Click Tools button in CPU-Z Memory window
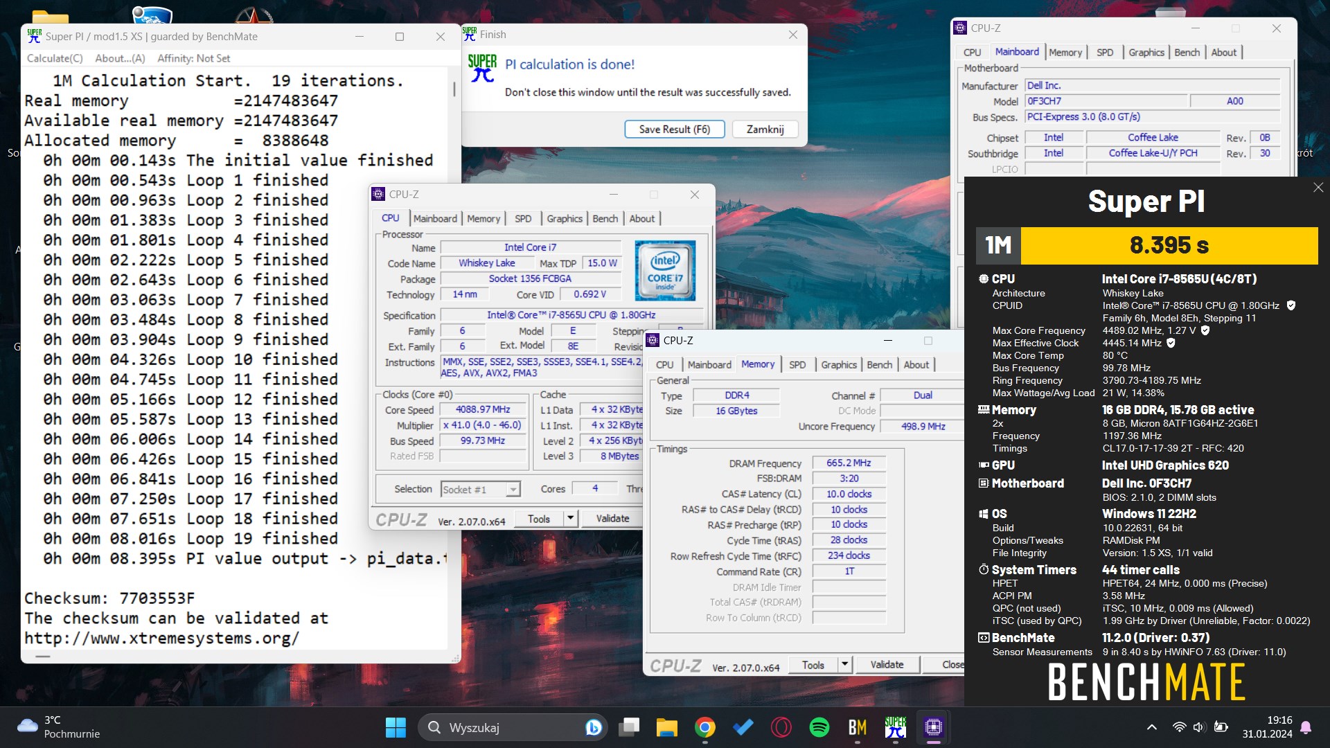This screenshot has height=748, width=1330. pos(813,665)
